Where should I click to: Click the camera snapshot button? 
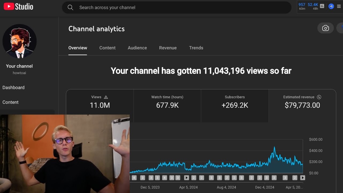click(326, 28)
